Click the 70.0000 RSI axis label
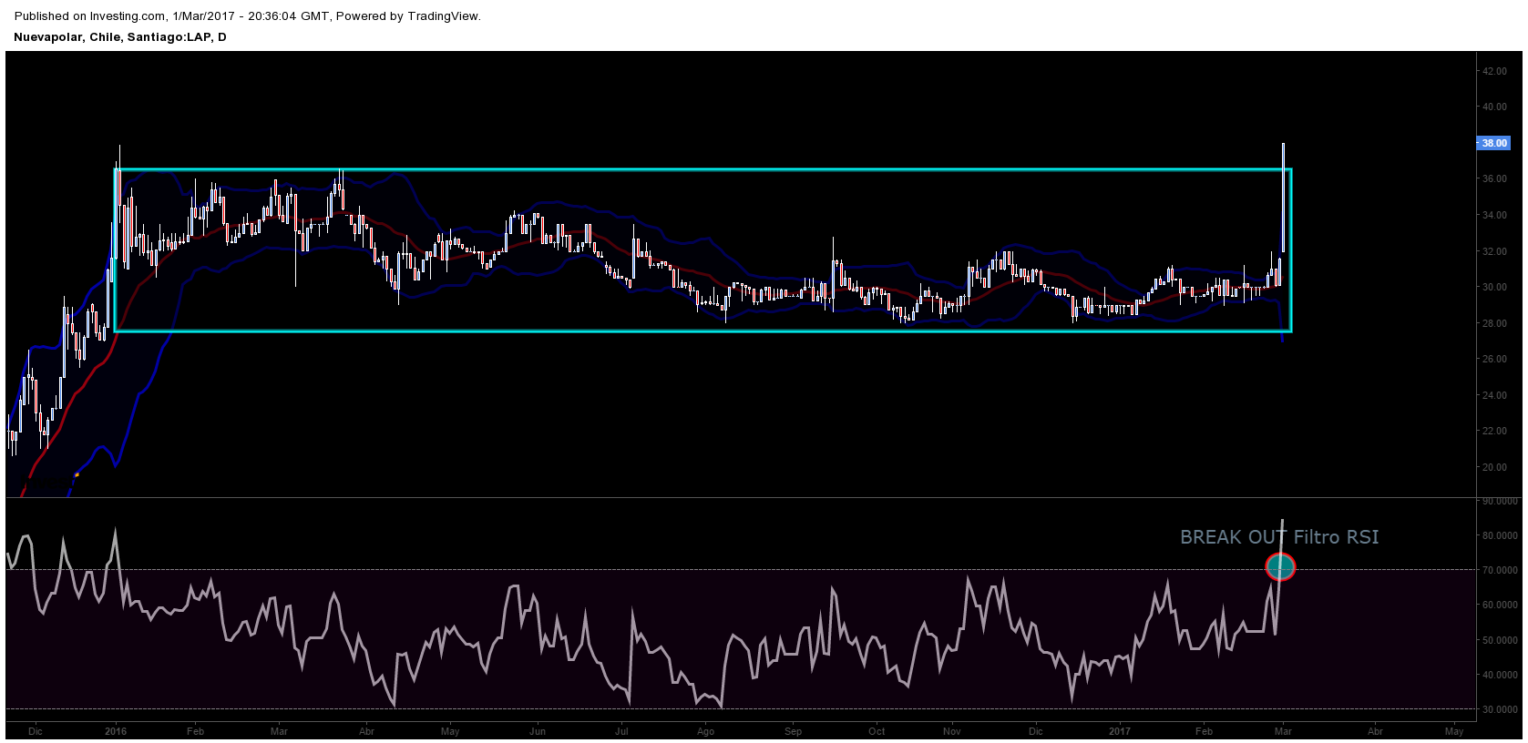Screen dimensions: 1528x743 point(1500,570)
